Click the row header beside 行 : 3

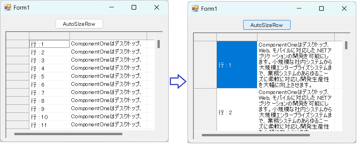[17, 60]
